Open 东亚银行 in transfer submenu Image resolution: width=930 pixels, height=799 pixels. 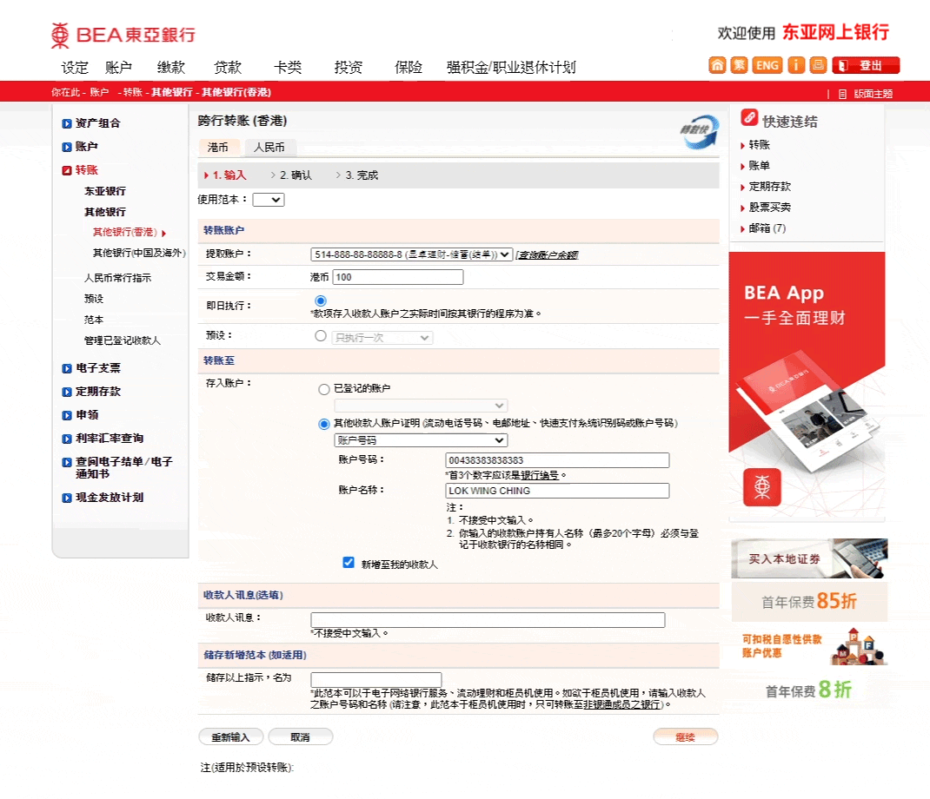(x=105, y=191)
